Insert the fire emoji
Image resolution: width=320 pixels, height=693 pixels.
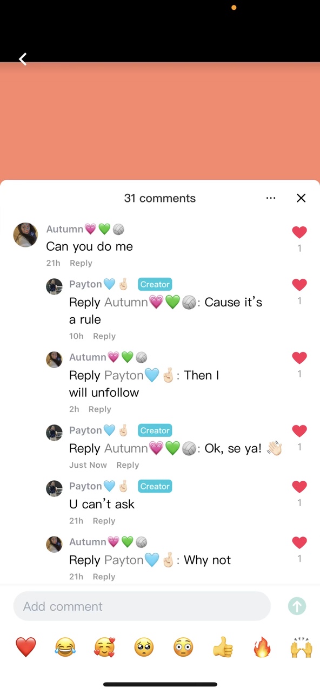(x=262, y=647)
